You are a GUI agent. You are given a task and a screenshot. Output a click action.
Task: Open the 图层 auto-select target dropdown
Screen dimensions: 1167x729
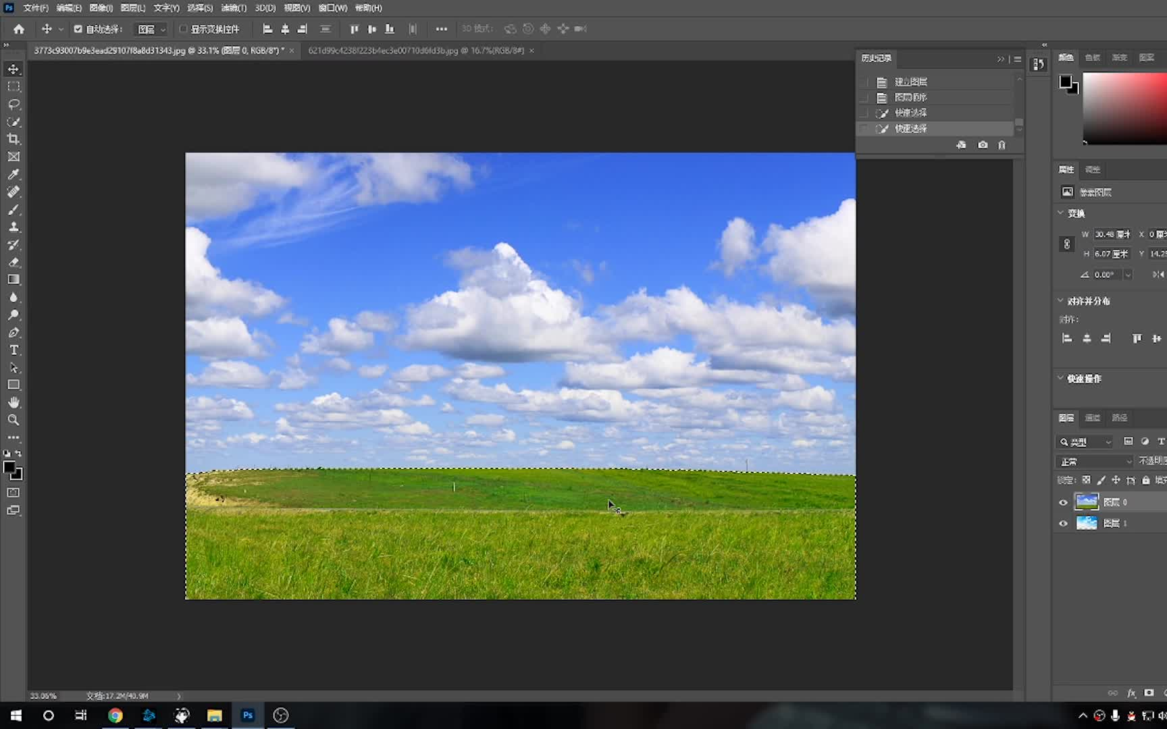coord(151,29)
